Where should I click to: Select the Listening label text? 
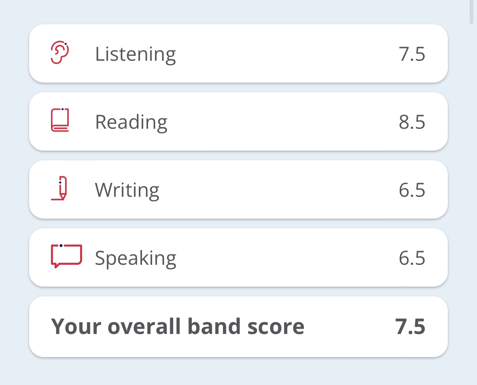coord(135,54)
